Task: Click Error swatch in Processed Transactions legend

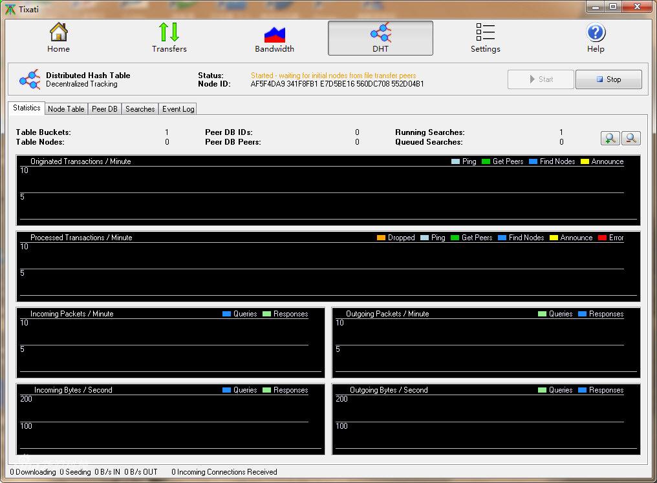Action: pos(603,238)
